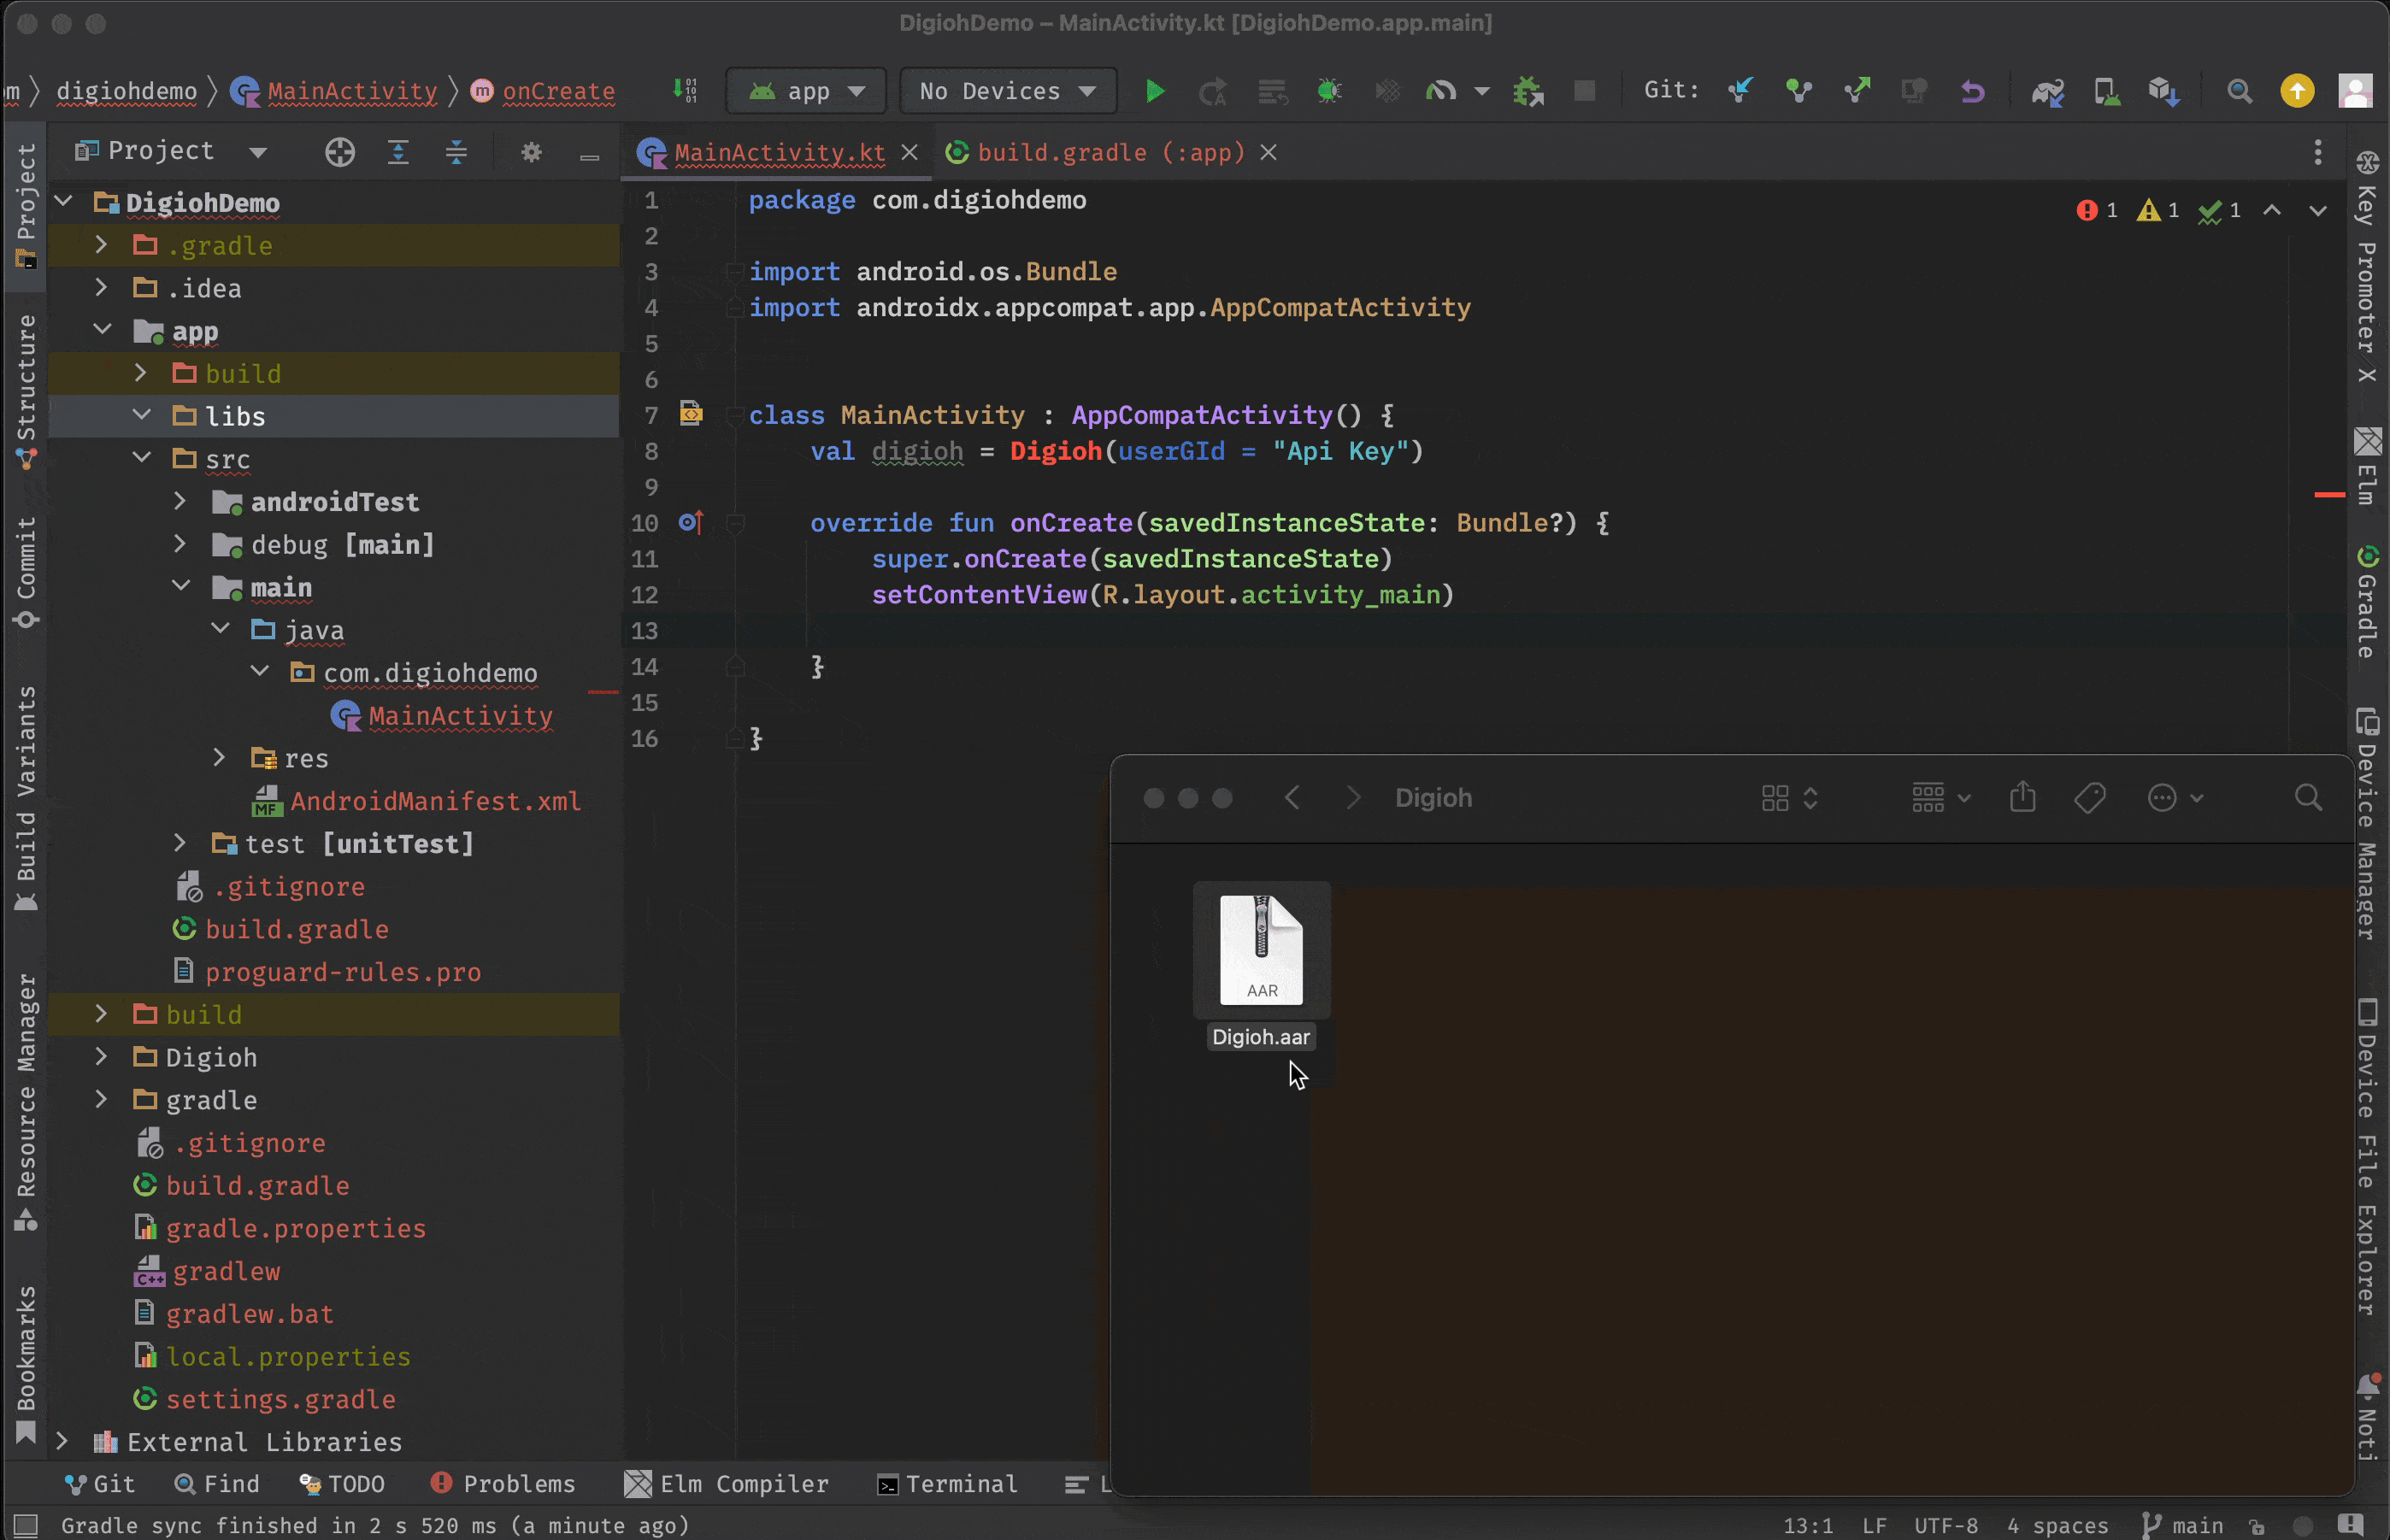Screen dimensions: 2390x1540
Task: Click the Stop square button in the toolbar
Action: pos(1584,91)
